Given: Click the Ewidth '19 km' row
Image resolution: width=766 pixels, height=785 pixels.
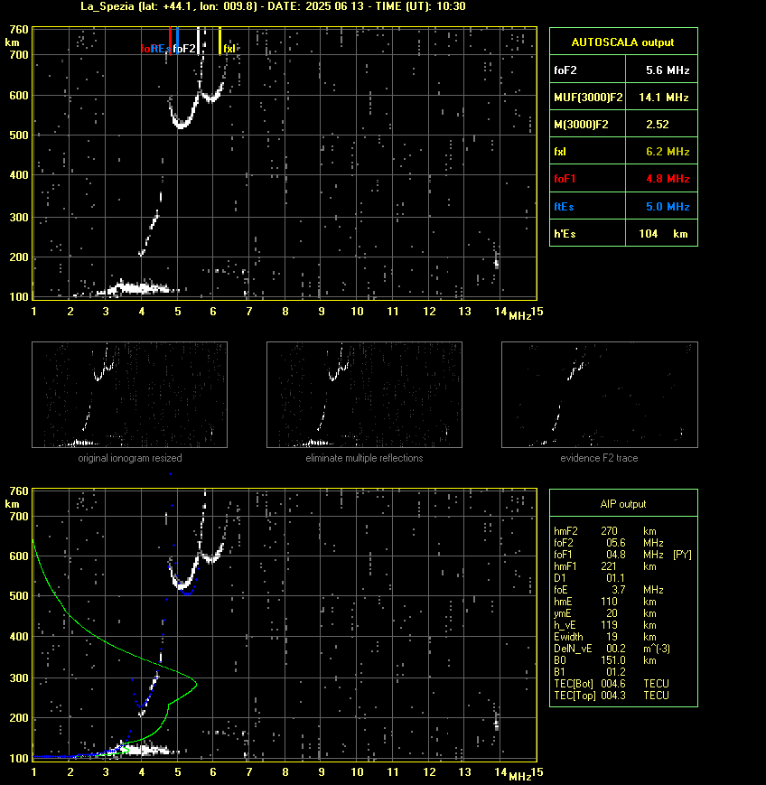Looking at the screenshot, I should click(x=605, y=637).
